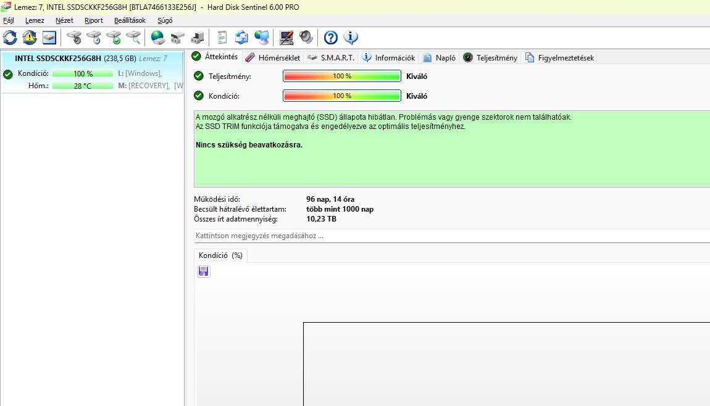Viewport: 710px width, 406px height.
Task: Click the refresh icon with yellow warning triangle
Action: [x=30, y=38]
